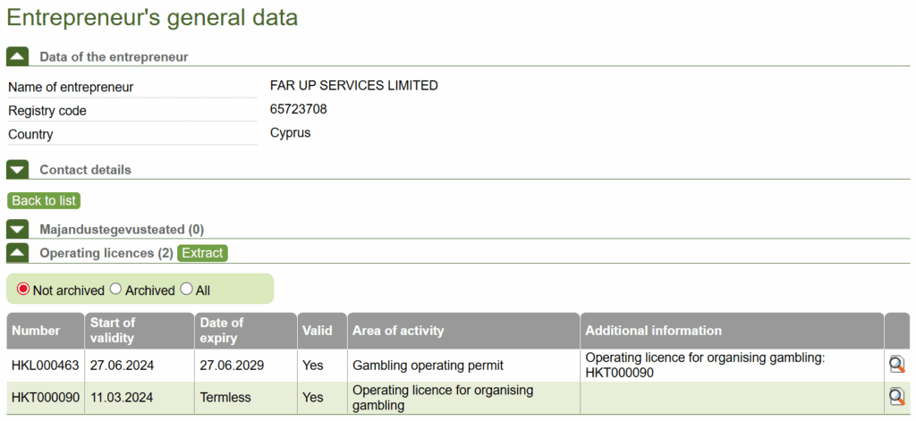916x421 pixels.
Task: Sort by Number column header
Action: pyautogui.click(x=36, y=331)
